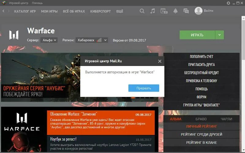
Task: Select the БРАВО rating tab
Action: [x=201, y=119]
